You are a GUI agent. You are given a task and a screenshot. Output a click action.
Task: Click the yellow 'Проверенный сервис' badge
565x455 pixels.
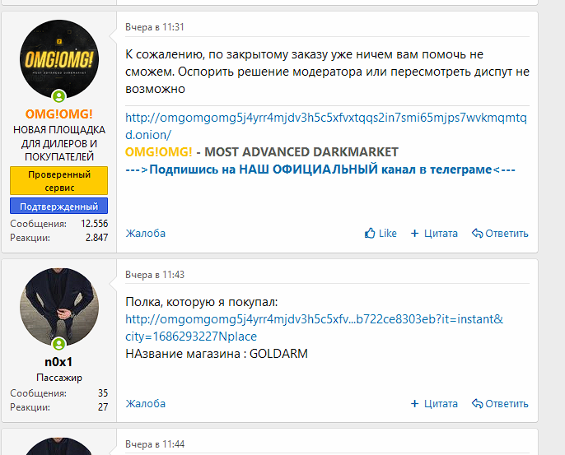(58, 181)
